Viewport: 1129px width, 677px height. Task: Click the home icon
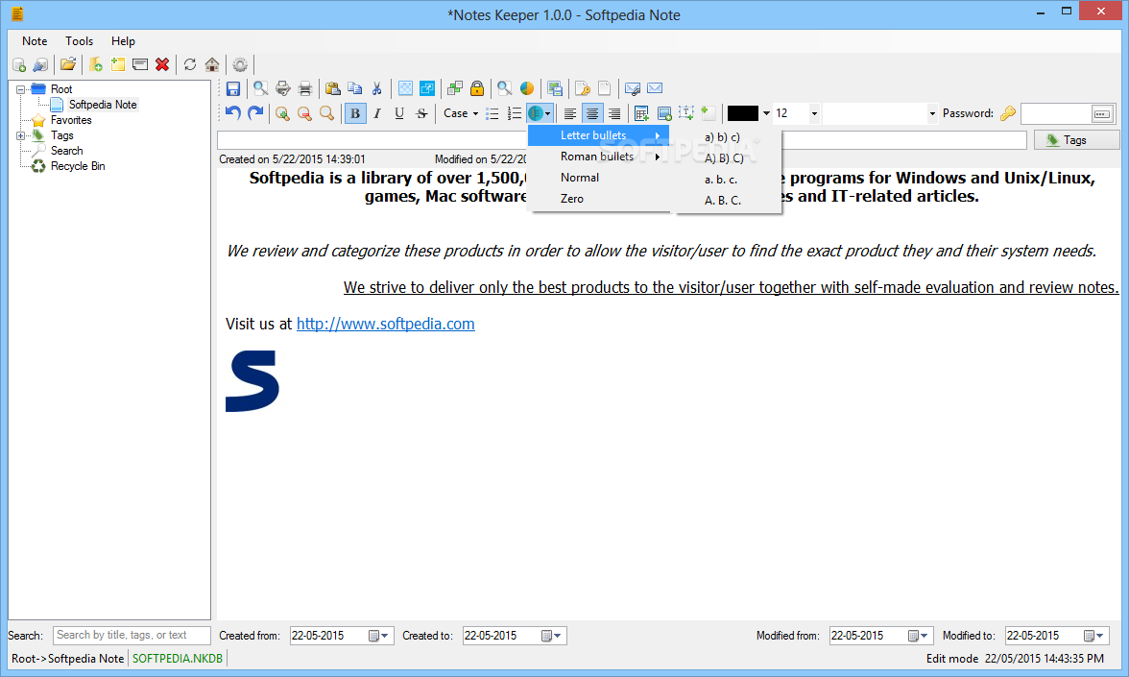(x=212, y=65)
